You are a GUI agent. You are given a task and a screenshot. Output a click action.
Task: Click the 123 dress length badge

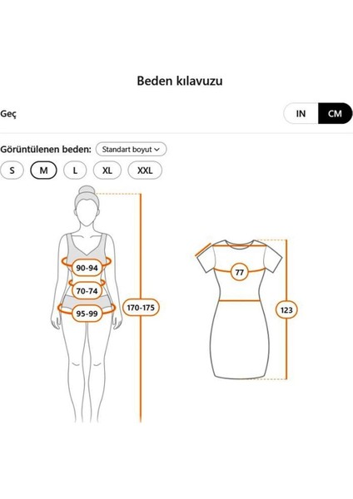(286, 309)
